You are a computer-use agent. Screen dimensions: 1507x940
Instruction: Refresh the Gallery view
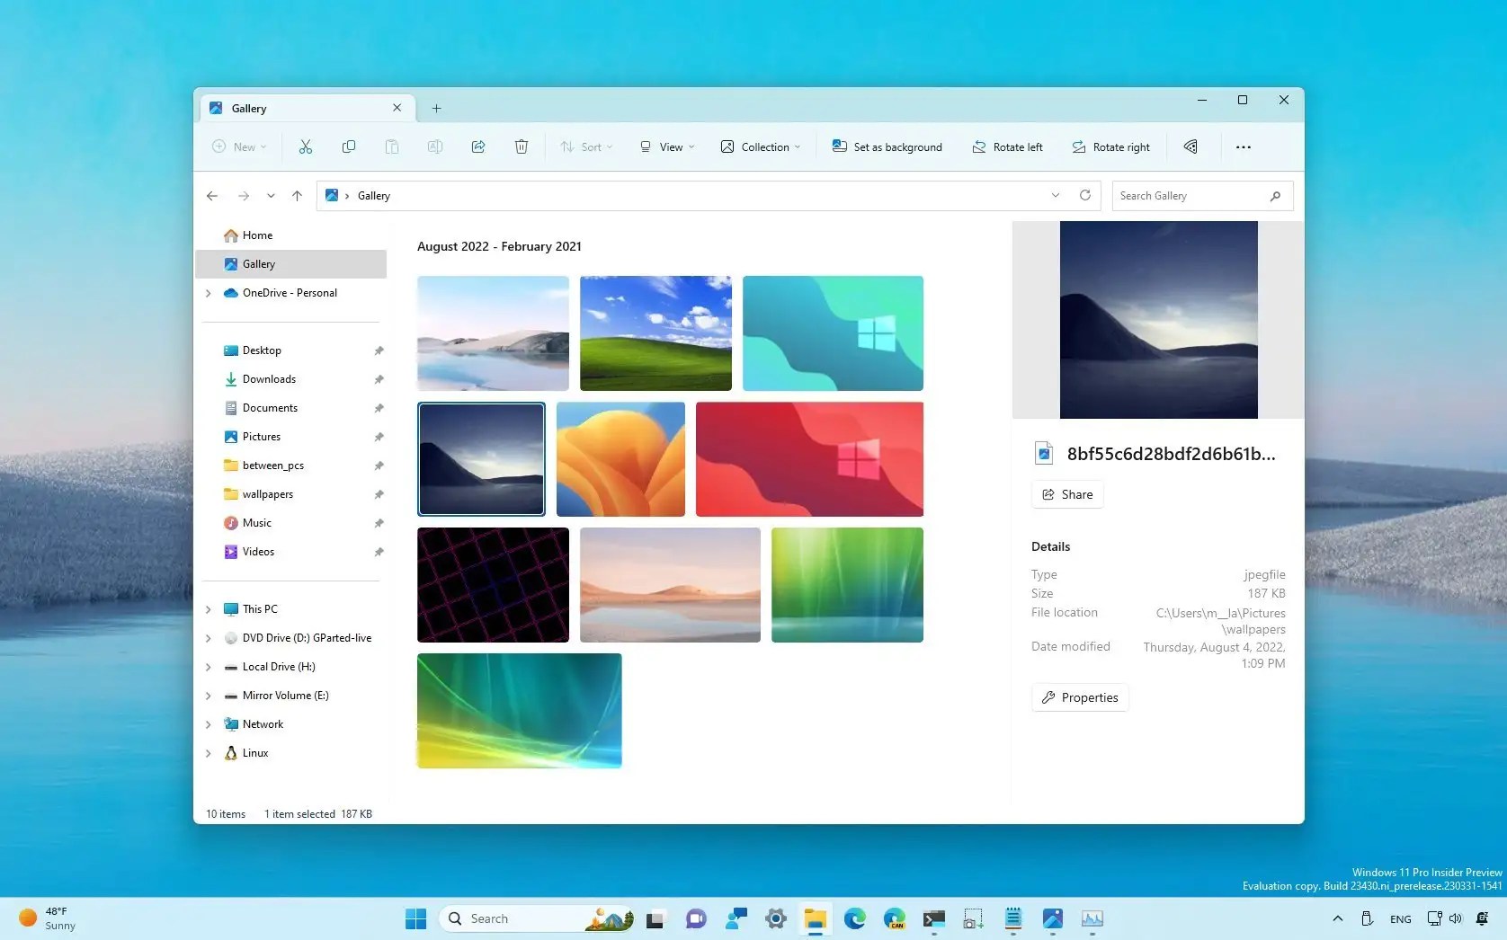click(x=1084, y=195)
